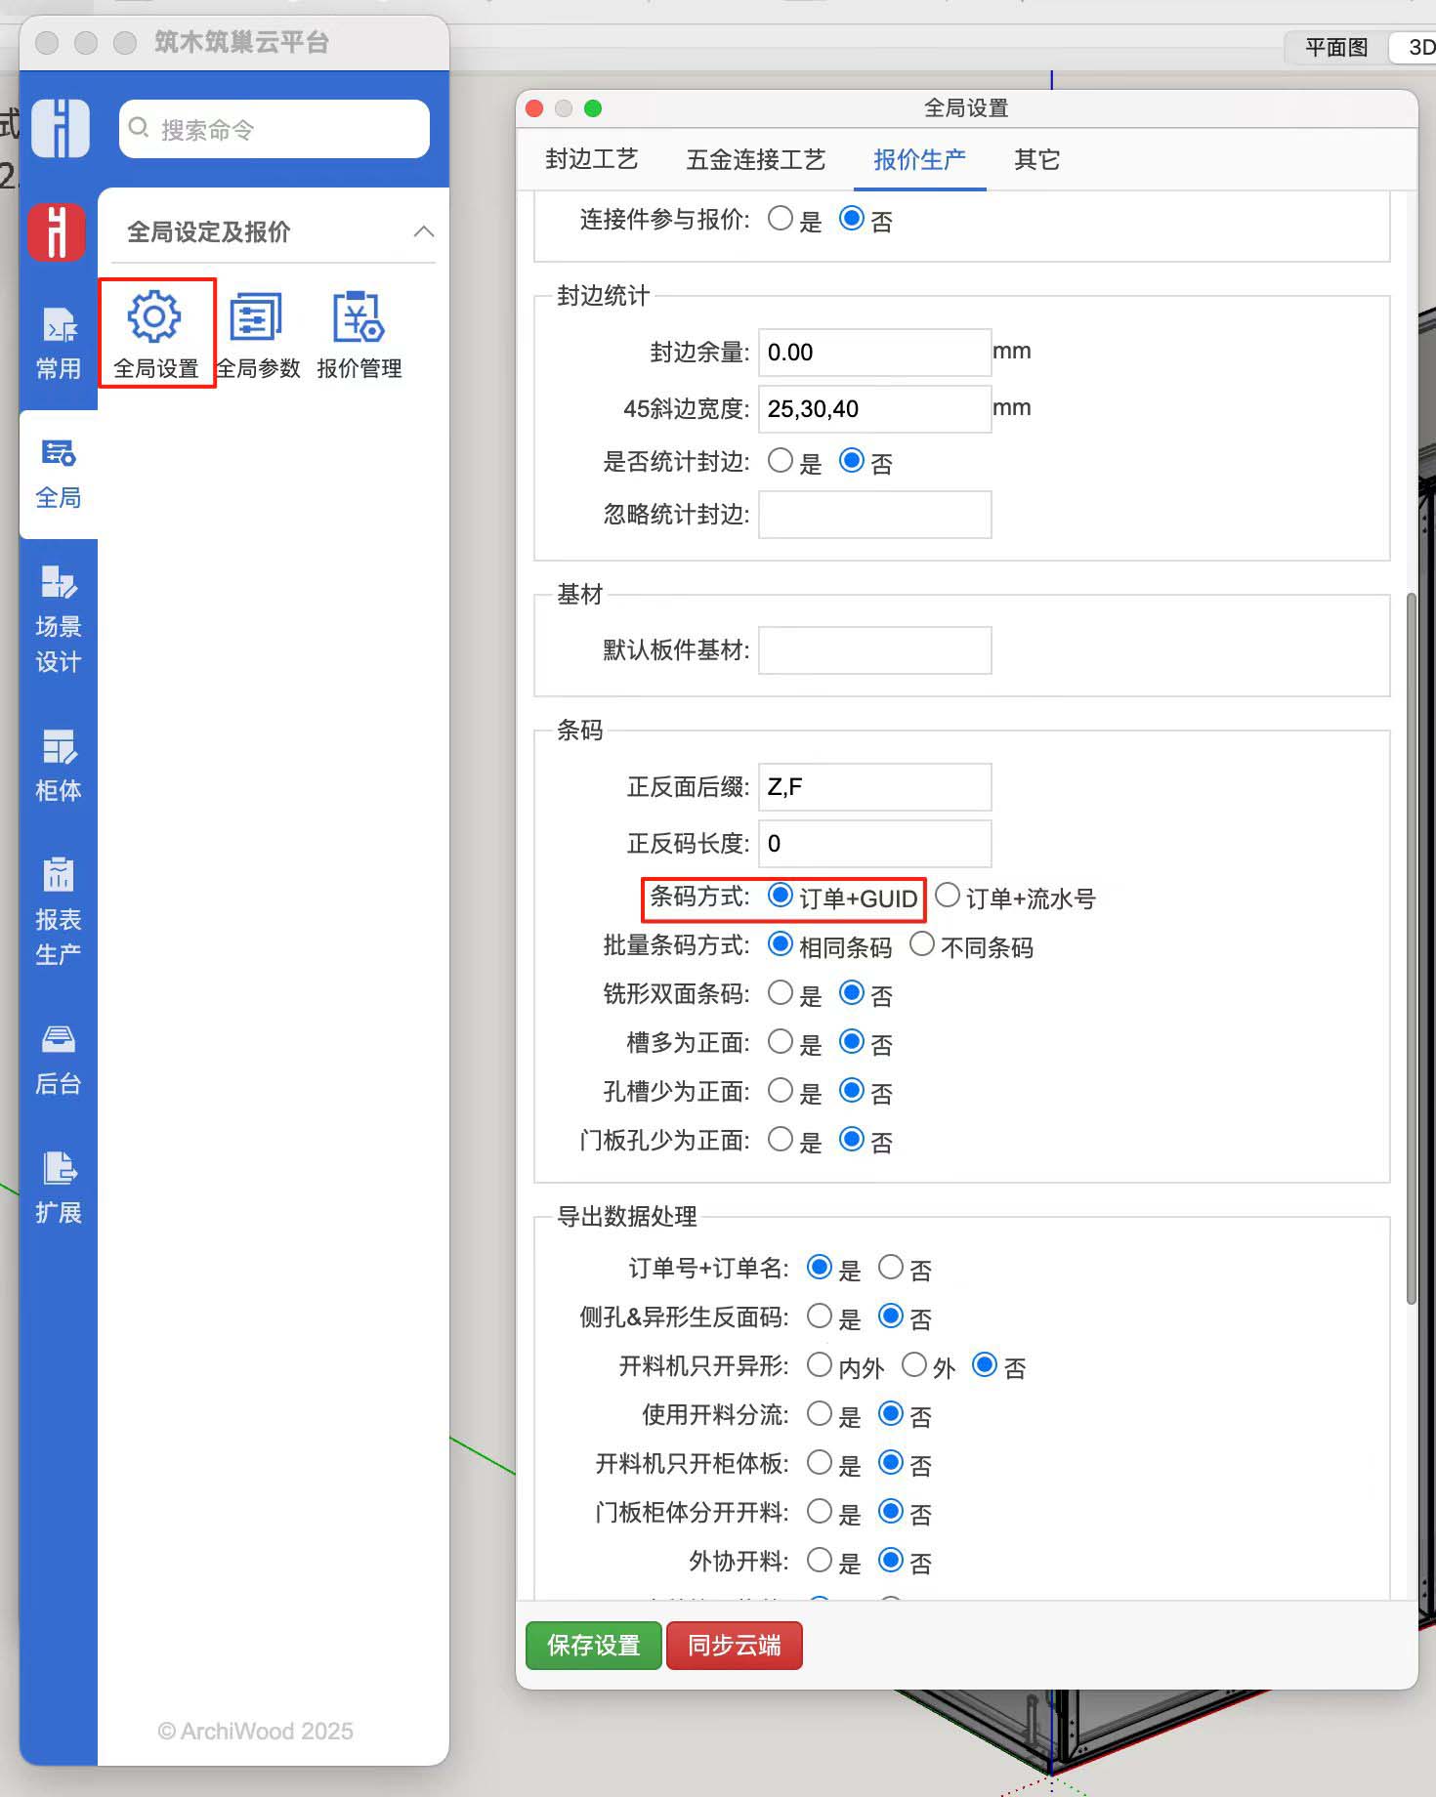Viewport: 1436px width, 1797px height.
Task: Set 门板孔少为正面 to 是
Action: (x=781, y=1140)
